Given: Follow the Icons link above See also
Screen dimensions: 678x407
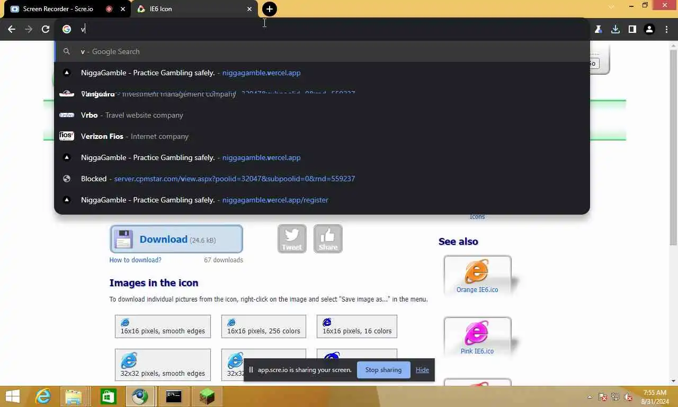Looking at the screenshot, I should (x=477, y=217).
